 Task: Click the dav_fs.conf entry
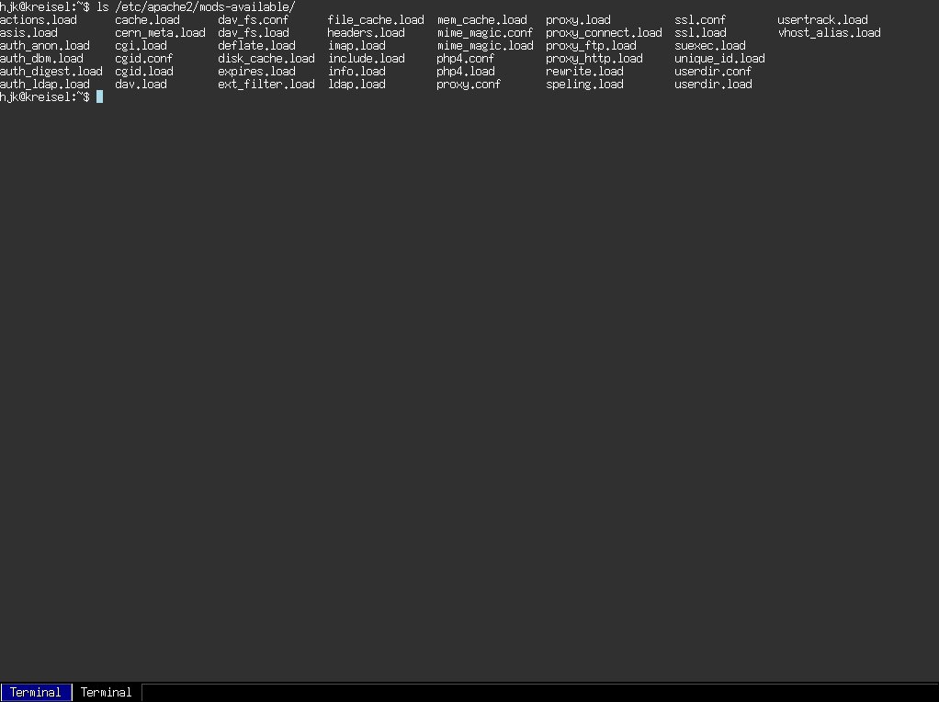tap(253, 19)
